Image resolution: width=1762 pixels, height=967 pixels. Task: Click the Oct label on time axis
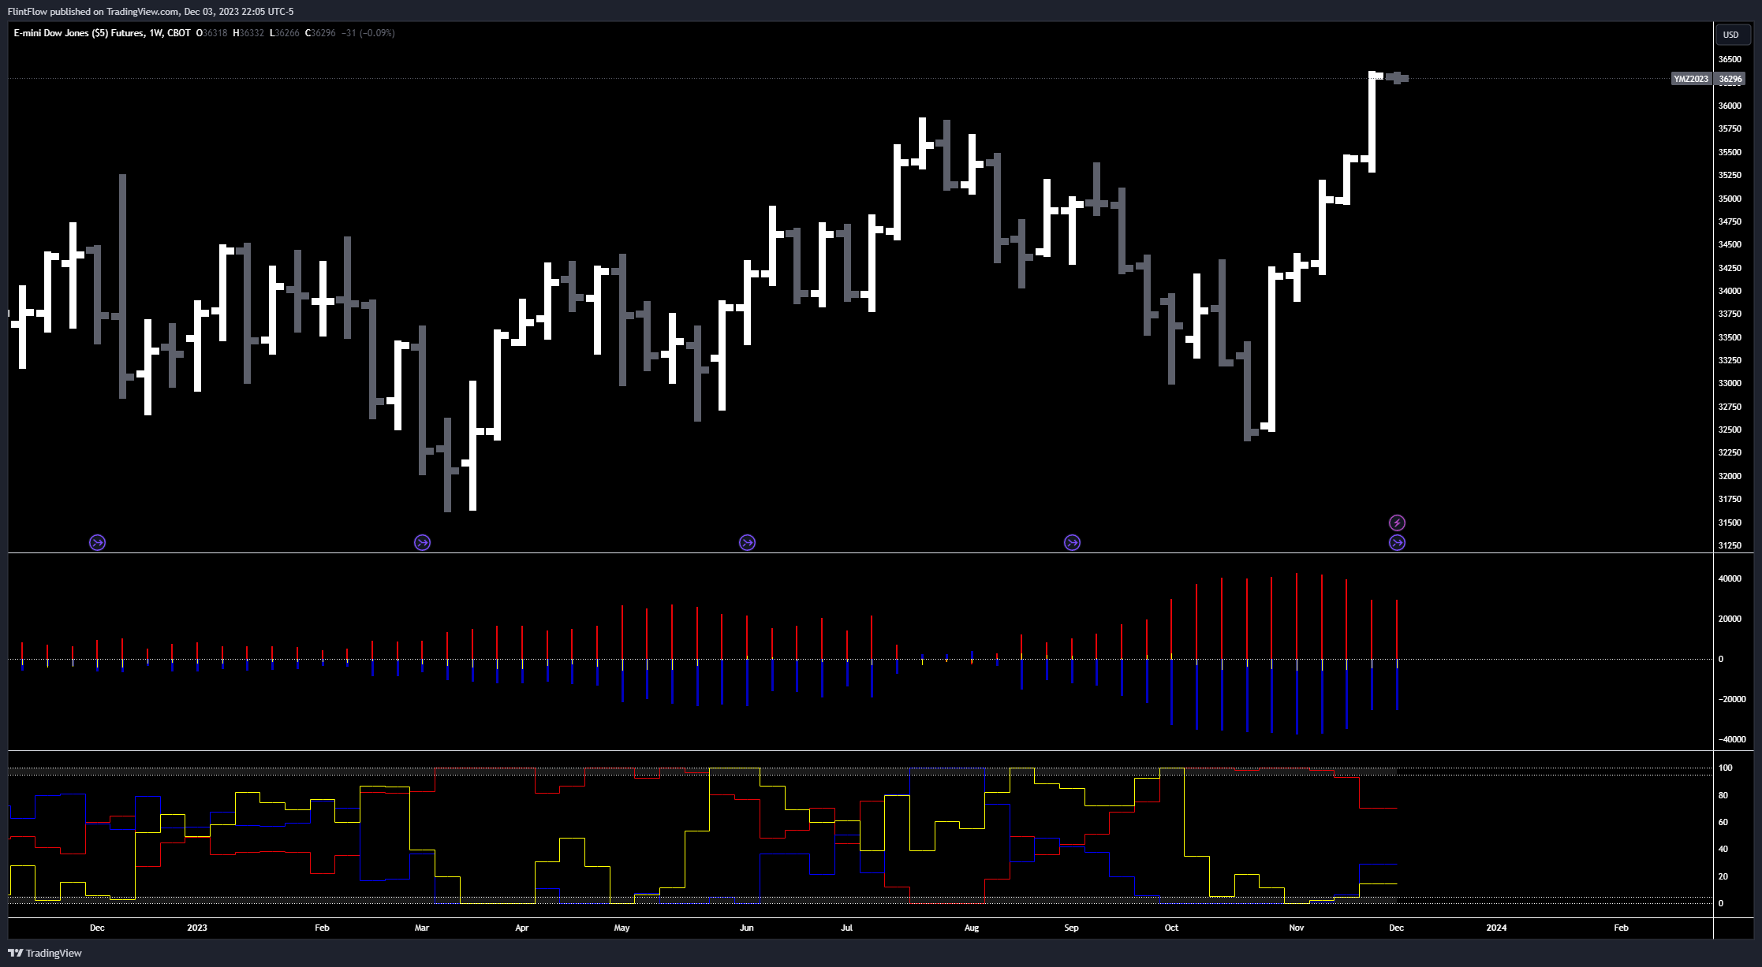click(1171, 928)
